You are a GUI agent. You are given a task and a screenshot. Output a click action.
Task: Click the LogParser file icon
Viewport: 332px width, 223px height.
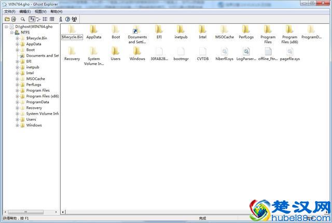(x=246, y=52)
